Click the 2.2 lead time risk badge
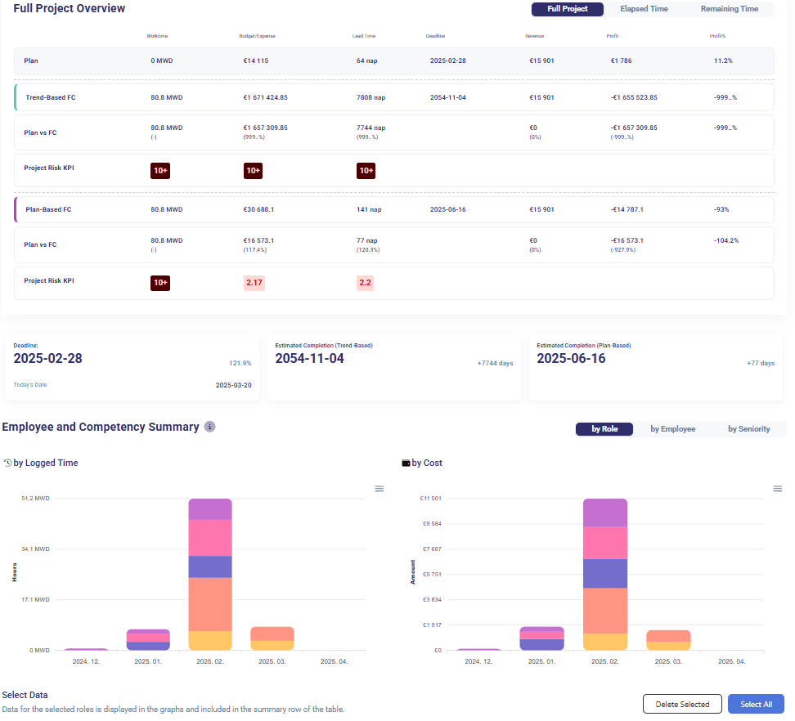 coord(366,283)
